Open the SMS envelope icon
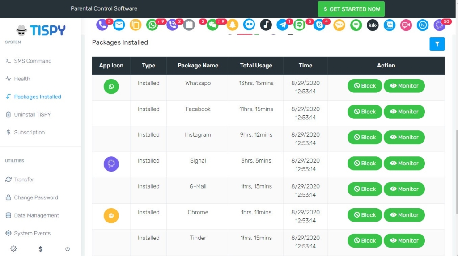The image size is (458, 256). coord(119,25)
